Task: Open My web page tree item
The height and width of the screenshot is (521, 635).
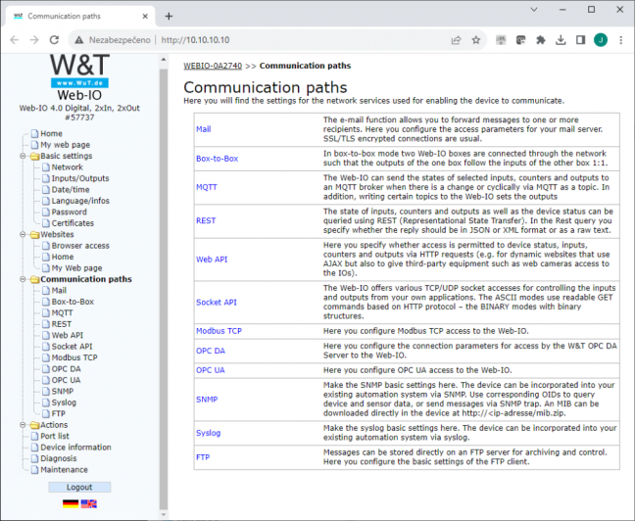Action: [65, 145]
